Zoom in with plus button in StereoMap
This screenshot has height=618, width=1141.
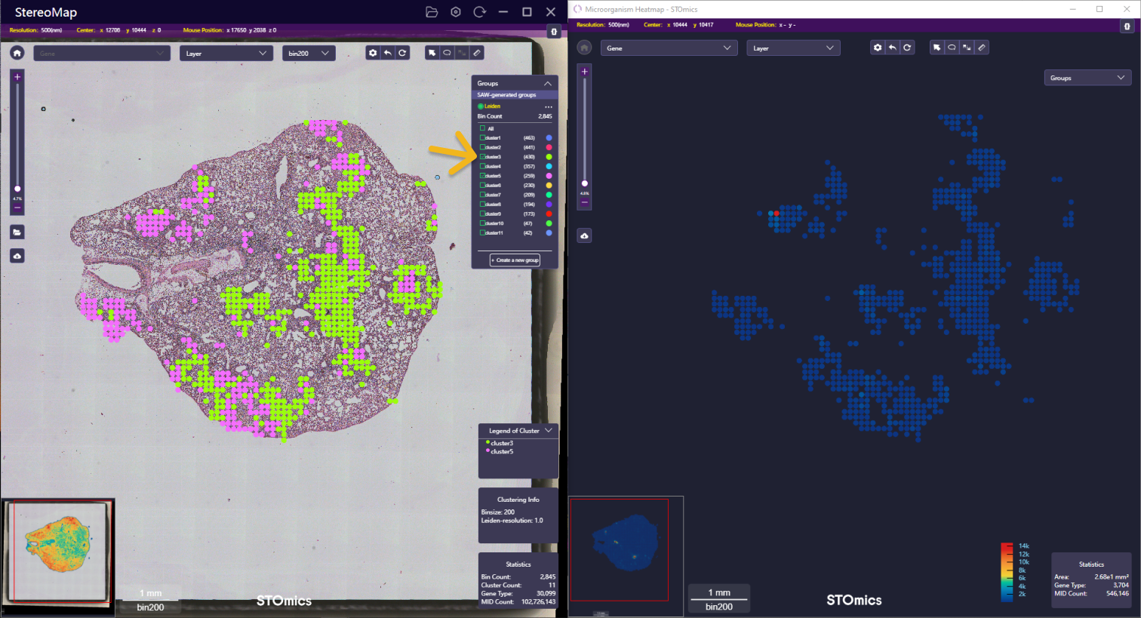(x=17, y=77)
